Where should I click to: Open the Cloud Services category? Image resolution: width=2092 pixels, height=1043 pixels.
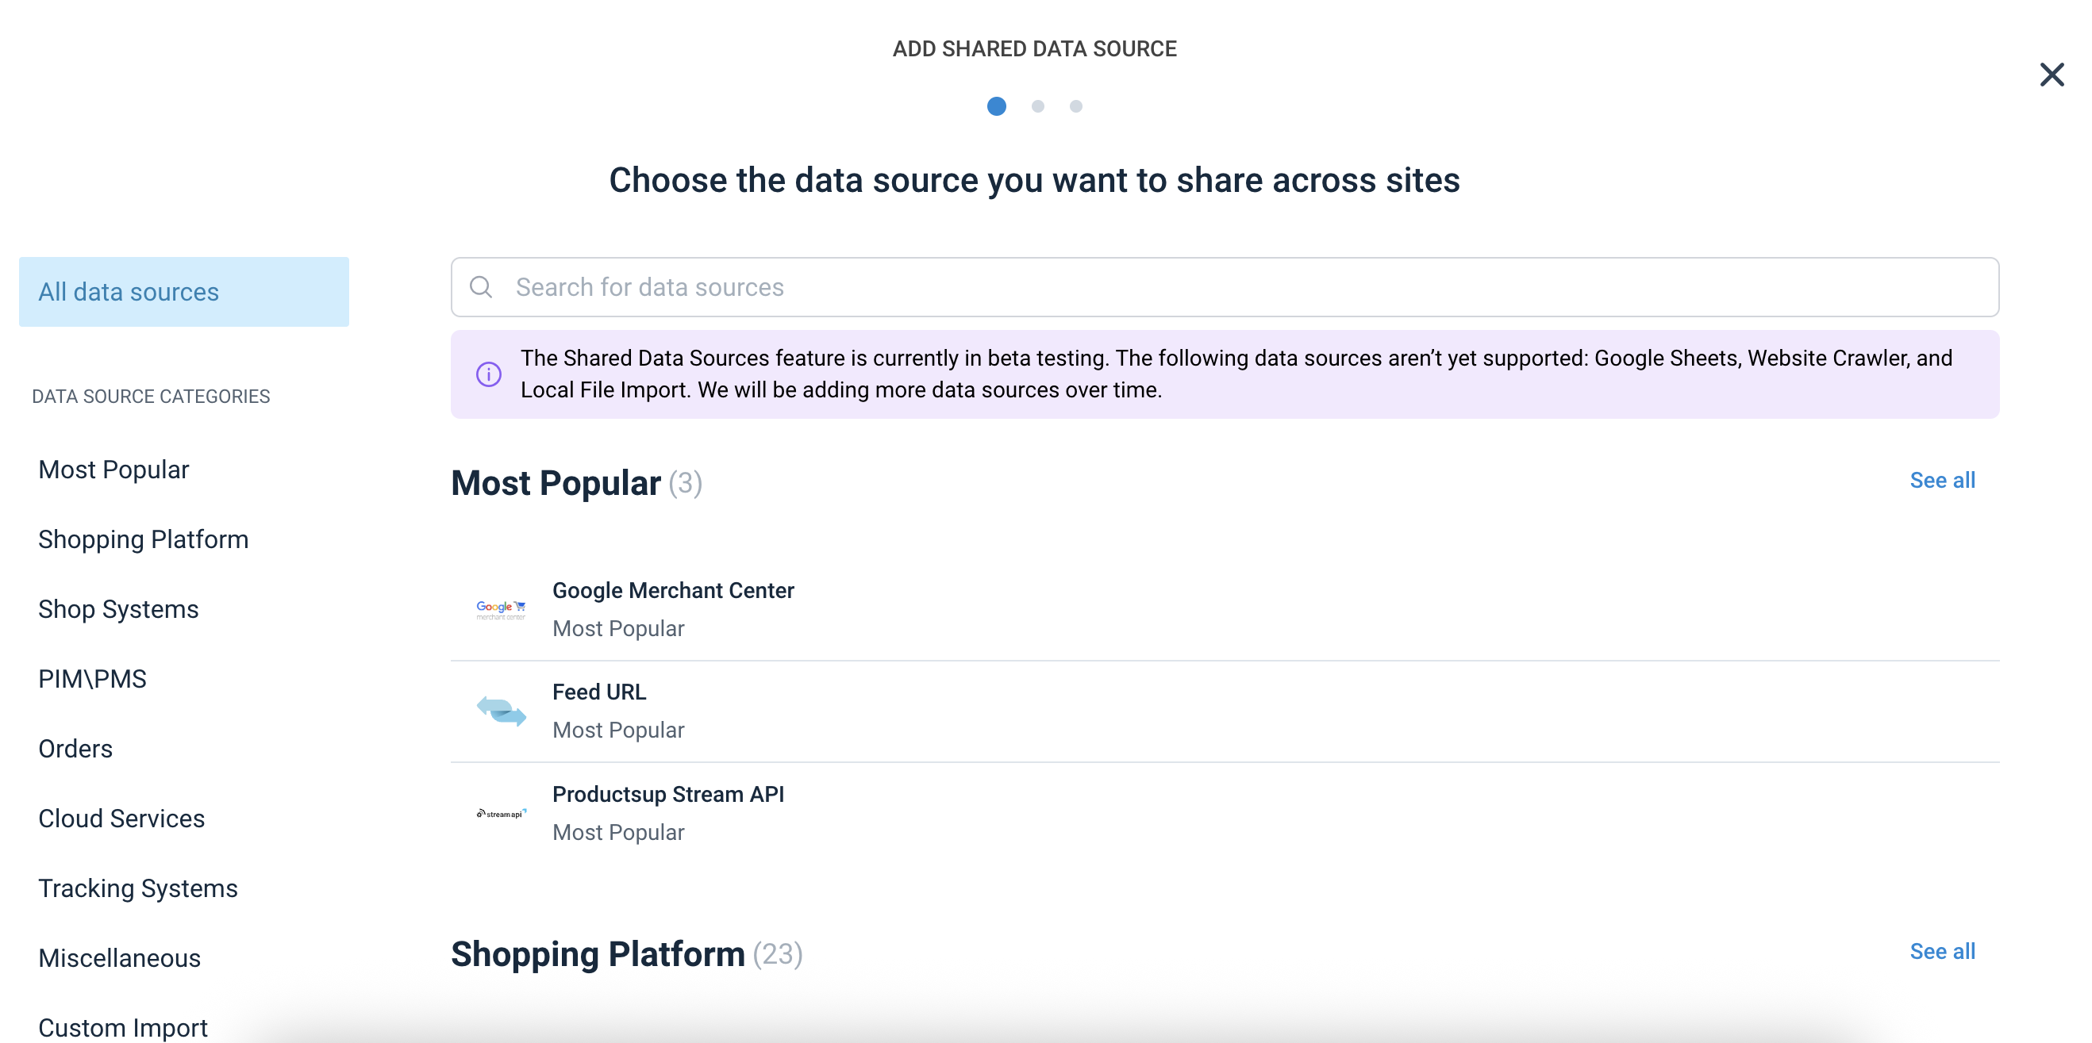coord(121,819)
